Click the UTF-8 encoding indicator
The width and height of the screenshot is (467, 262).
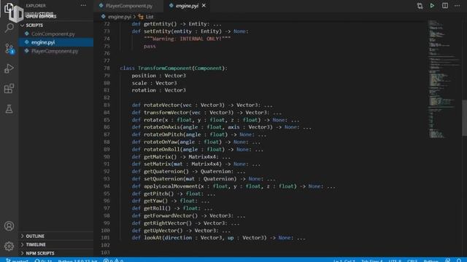[x=395, y=261]
